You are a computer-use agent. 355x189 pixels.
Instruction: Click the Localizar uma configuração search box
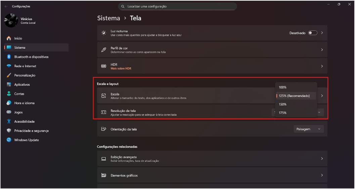tap(177, 6)
